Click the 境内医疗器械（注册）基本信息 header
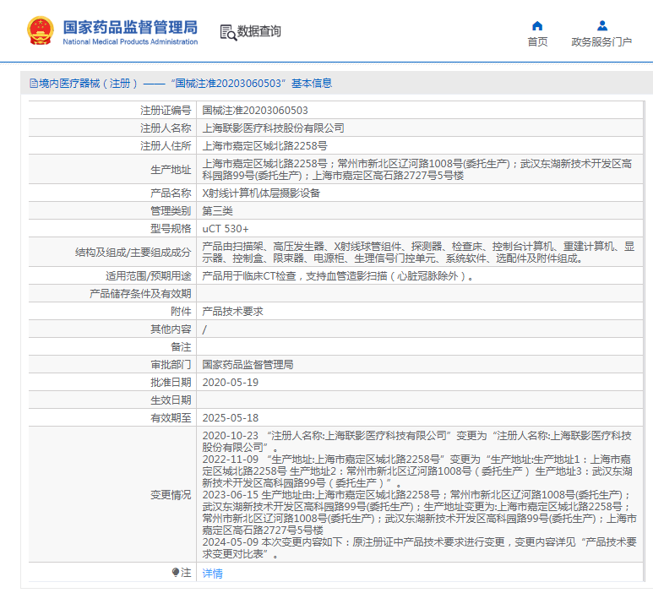Viewport: 653px width, 593px height. coord(181,84)
